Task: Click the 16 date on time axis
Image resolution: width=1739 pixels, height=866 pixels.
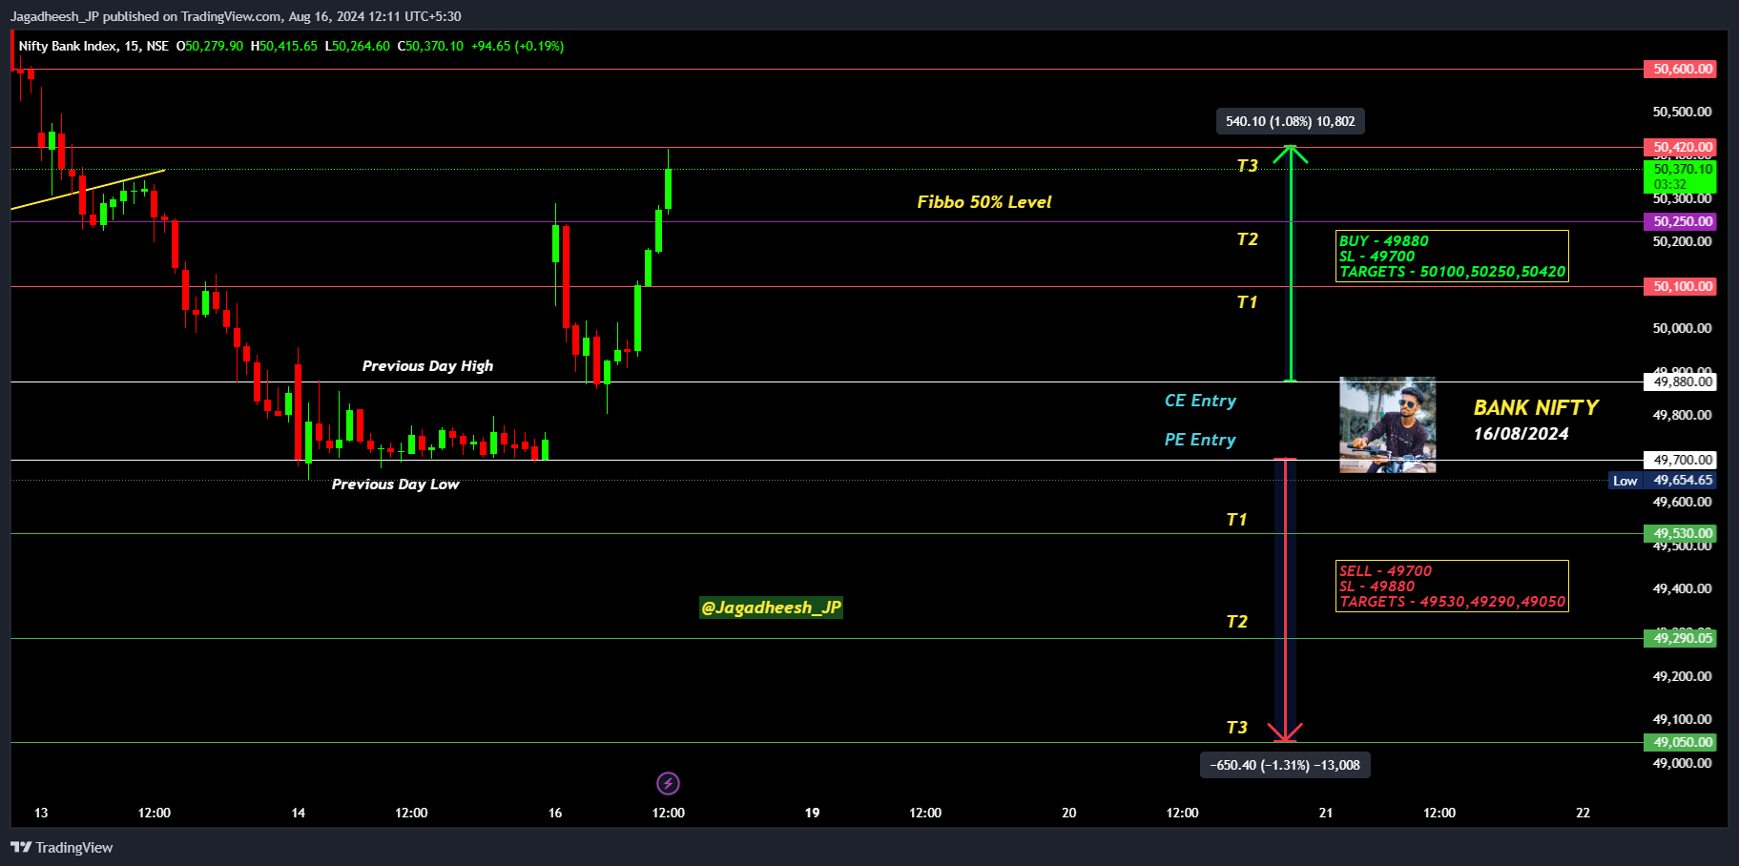Action: click(x=555, y=813)
